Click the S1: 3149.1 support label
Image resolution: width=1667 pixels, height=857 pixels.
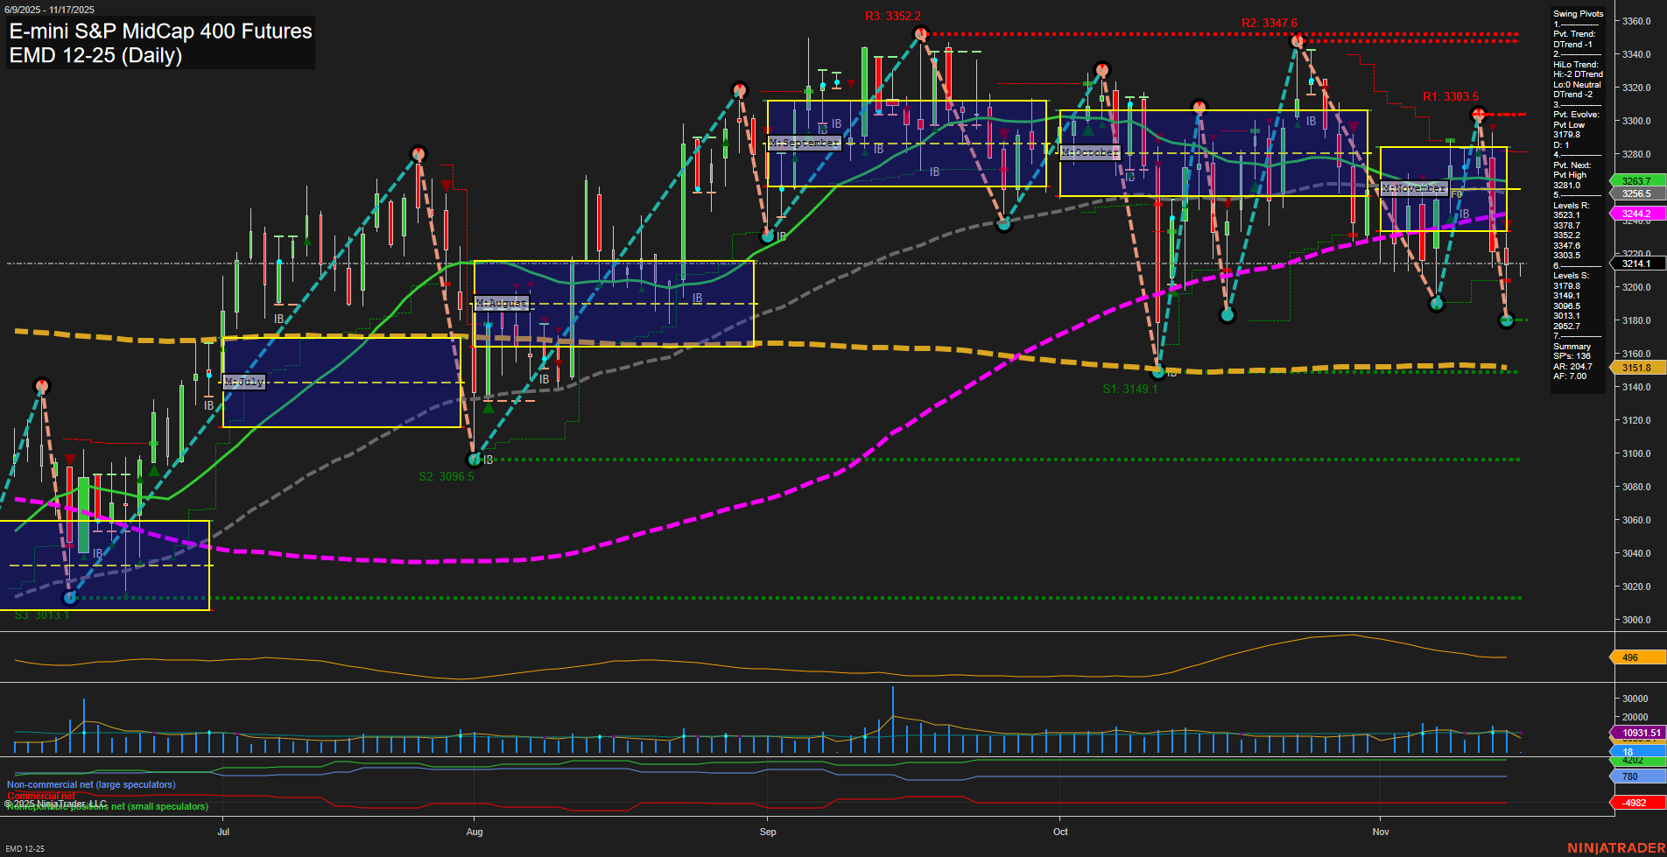click(x=1129, y=388)
